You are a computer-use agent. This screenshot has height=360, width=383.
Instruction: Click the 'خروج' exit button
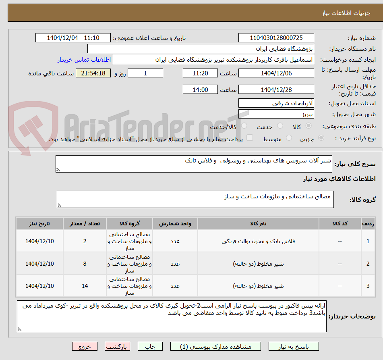pyautogui.click(x=85, y=347)
